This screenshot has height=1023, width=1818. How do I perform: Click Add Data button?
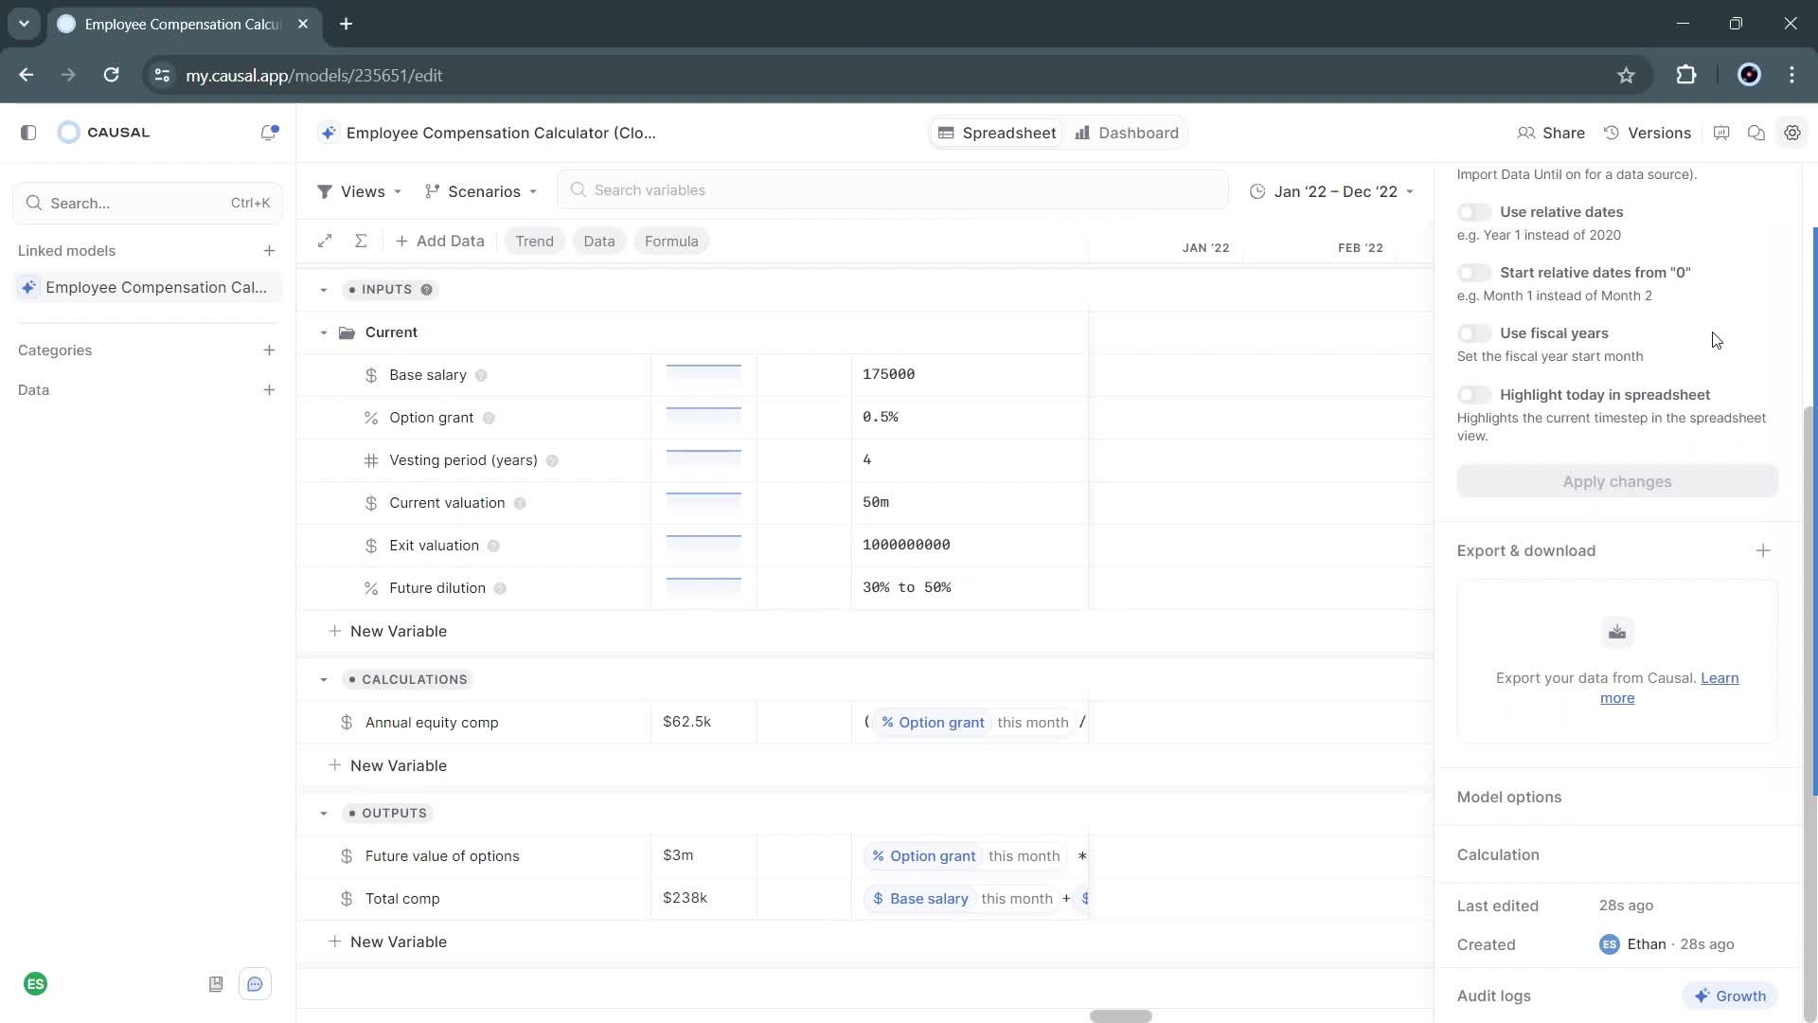point(439,241)
